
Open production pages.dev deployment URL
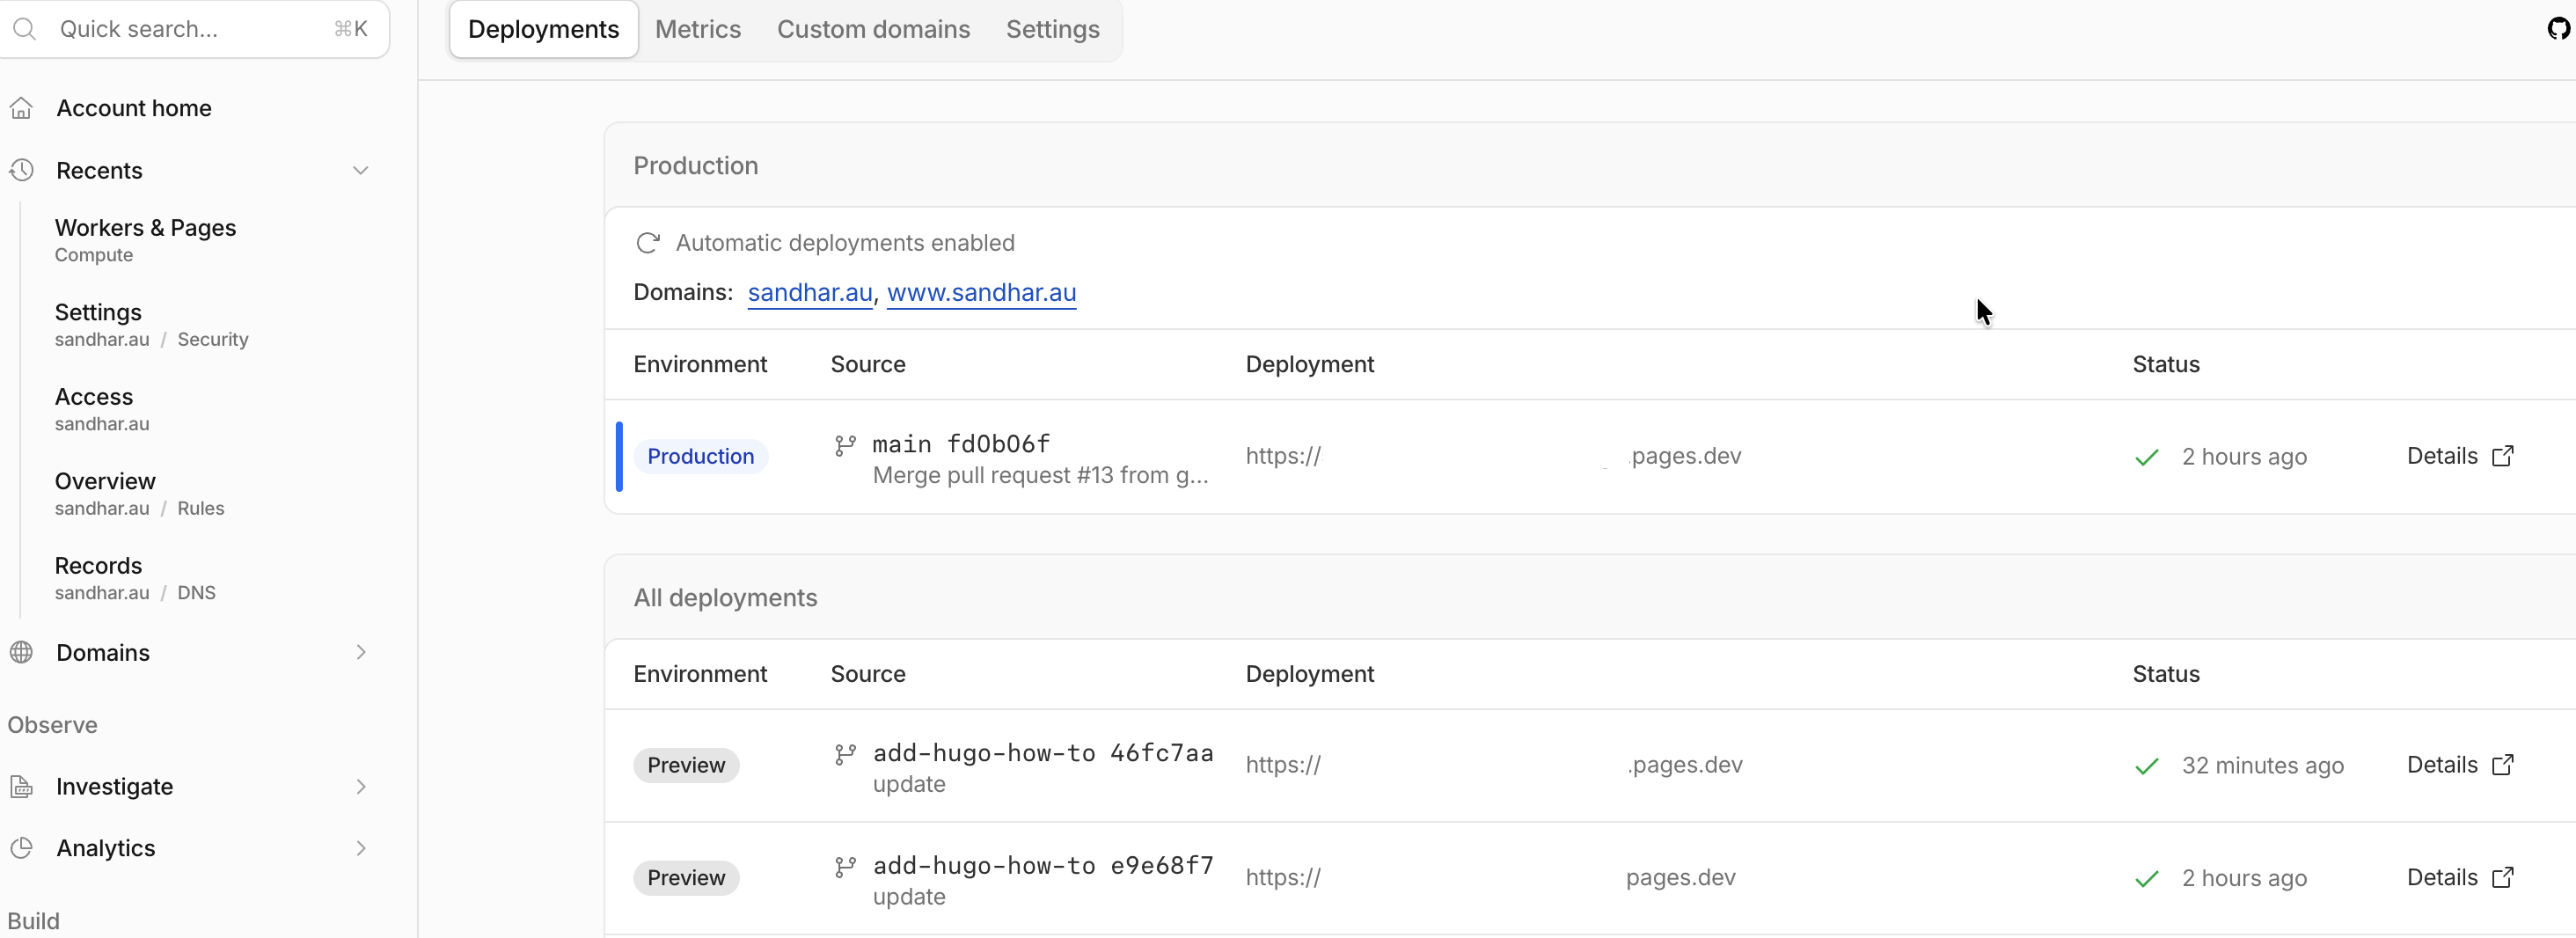1493,456
